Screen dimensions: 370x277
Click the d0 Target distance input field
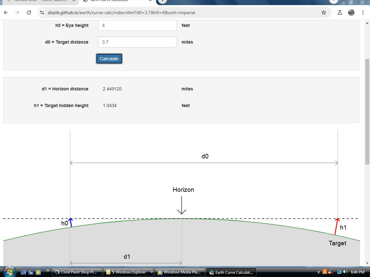137,42
